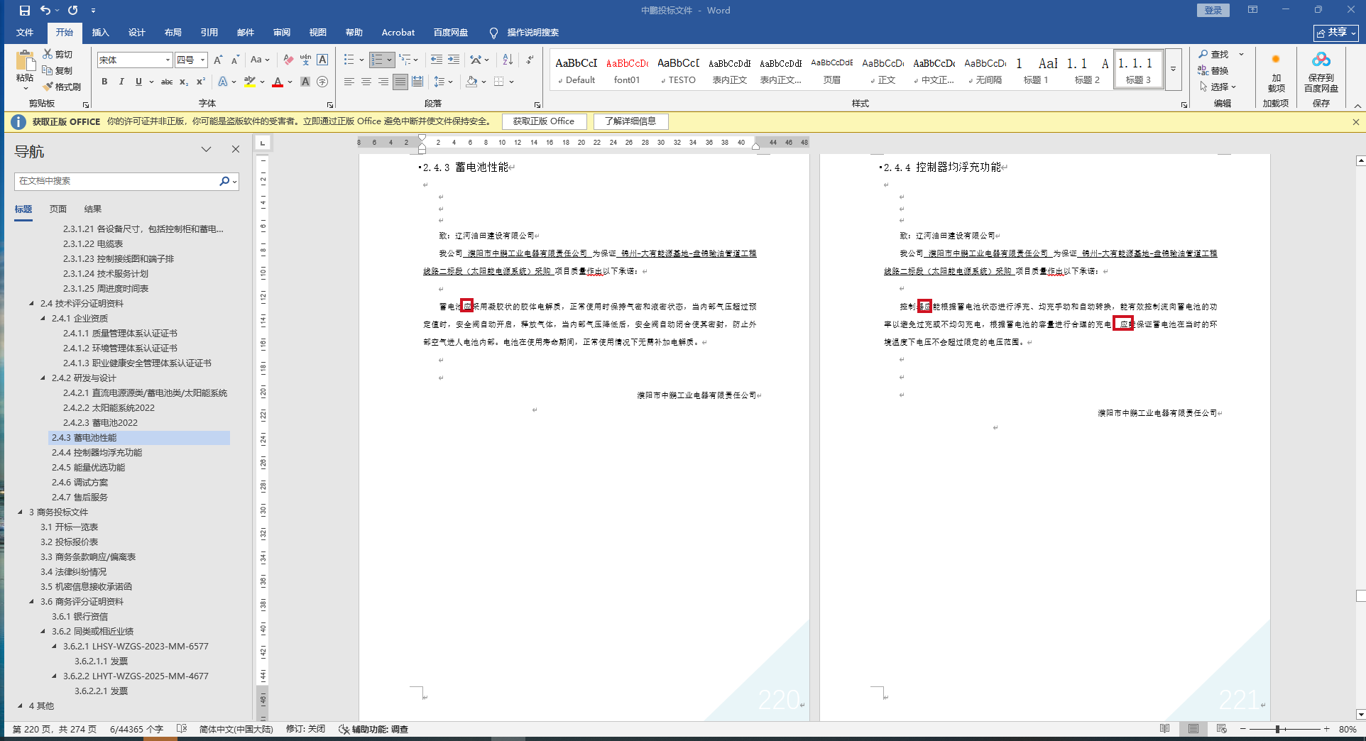Click the Redo/Repeat icon in the title bar
1366x741 pixels.
73,10
